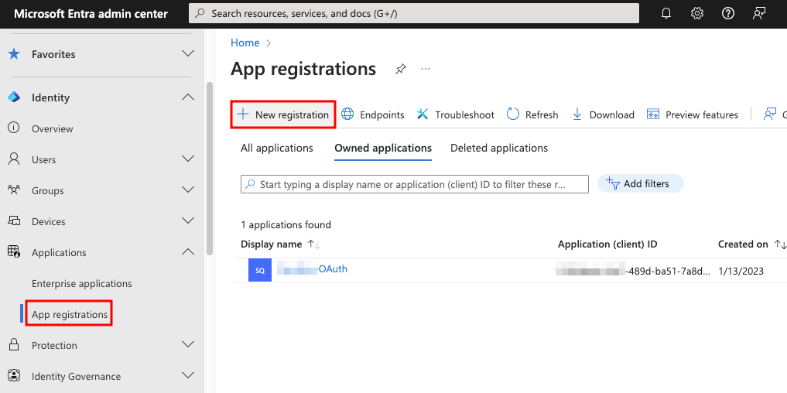Click the Overview info icon
Image resolution: width=787 pixels, height=393 pixels.
(x=14, y=128)
